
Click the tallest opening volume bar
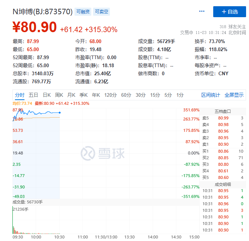pos(13,220)
